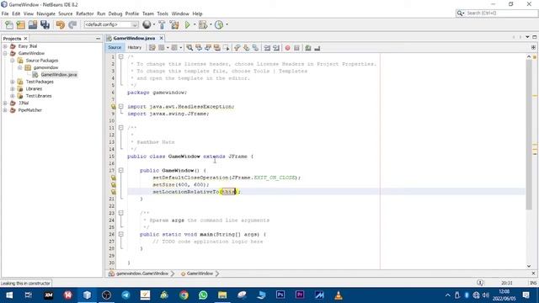Click the Last Edit icon in editor toolbar
The image size is (539, 303).
pyautogui.click(x=152, y=48)
